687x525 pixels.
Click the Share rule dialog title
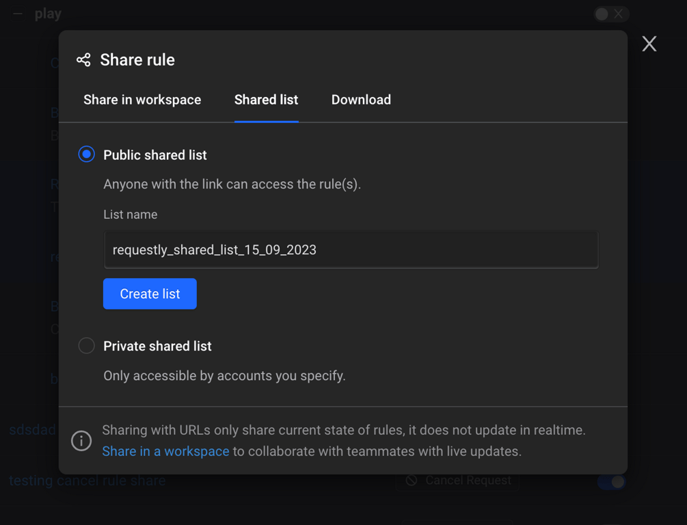pos(137,60)
